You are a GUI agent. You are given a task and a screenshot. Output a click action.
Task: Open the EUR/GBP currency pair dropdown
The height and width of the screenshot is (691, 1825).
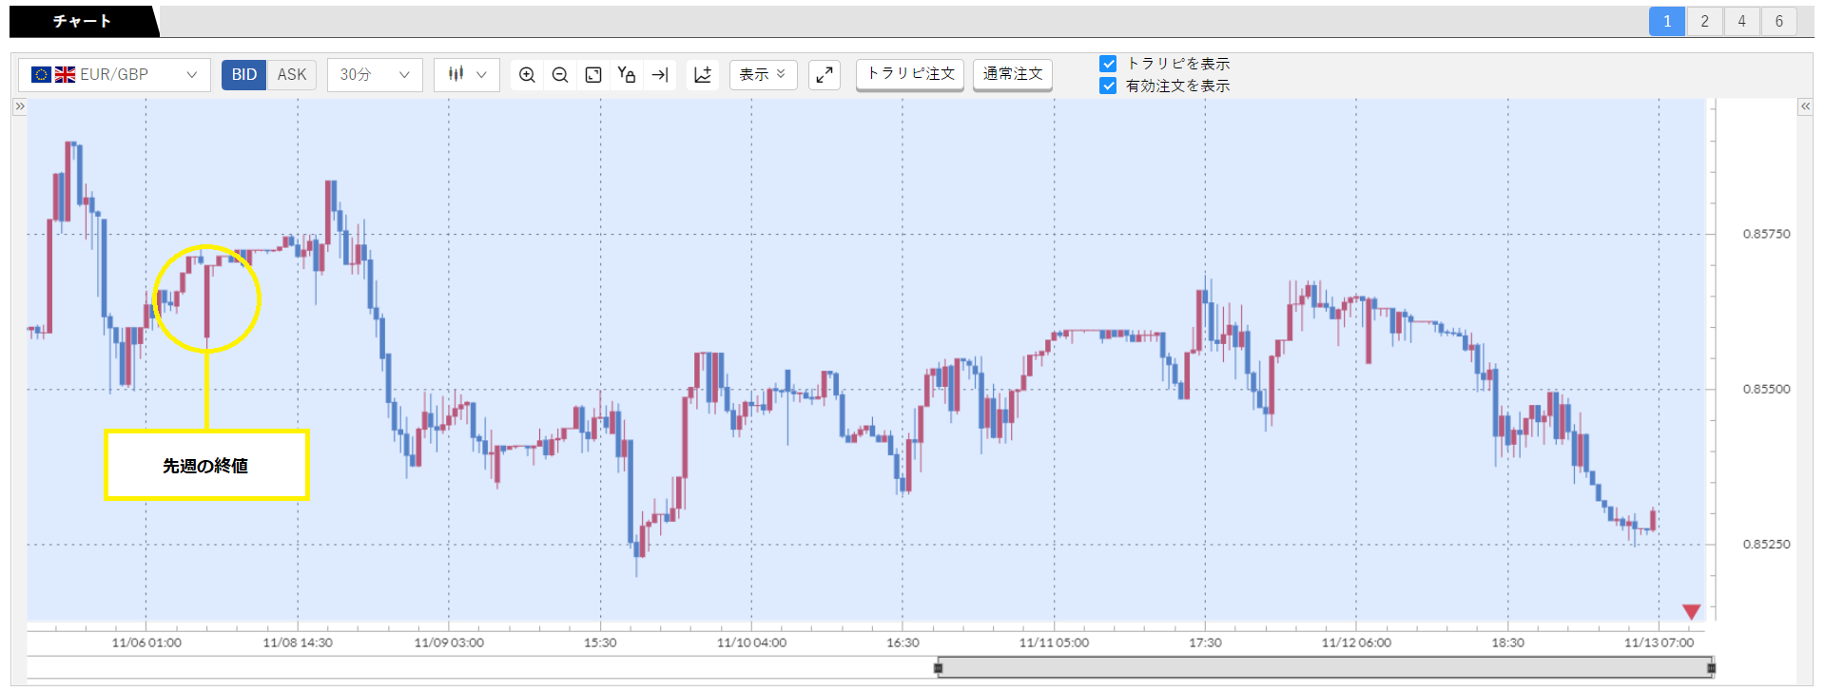[x=114, y=74]
